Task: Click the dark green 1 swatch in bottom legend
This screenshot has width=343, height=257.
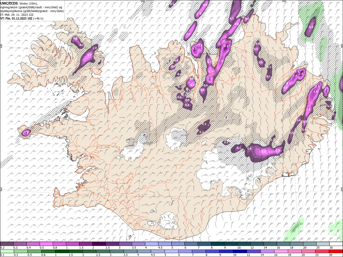Action: (62, 251)
